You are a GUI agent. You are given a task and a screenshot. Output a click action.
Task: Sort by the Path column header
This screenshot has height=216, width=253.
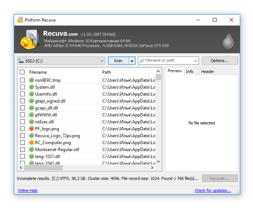coord(127,72)
